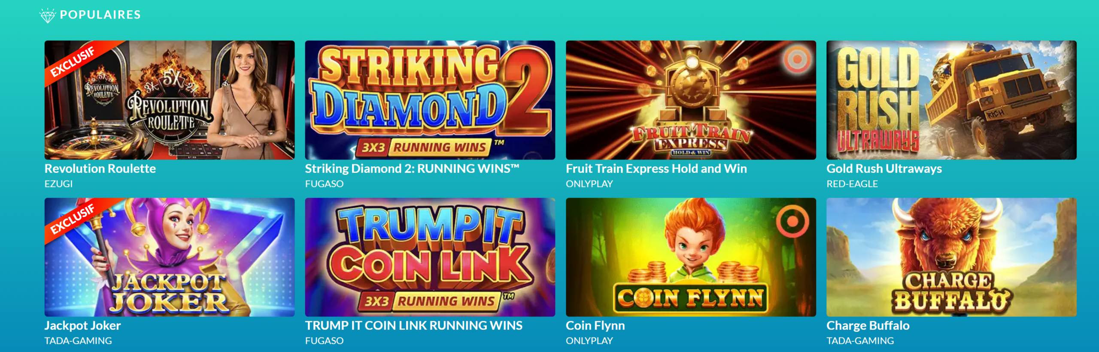Screen dimensions: 1099x352
Task: Click the EZUGI provider label
Action: coord(58,184)
